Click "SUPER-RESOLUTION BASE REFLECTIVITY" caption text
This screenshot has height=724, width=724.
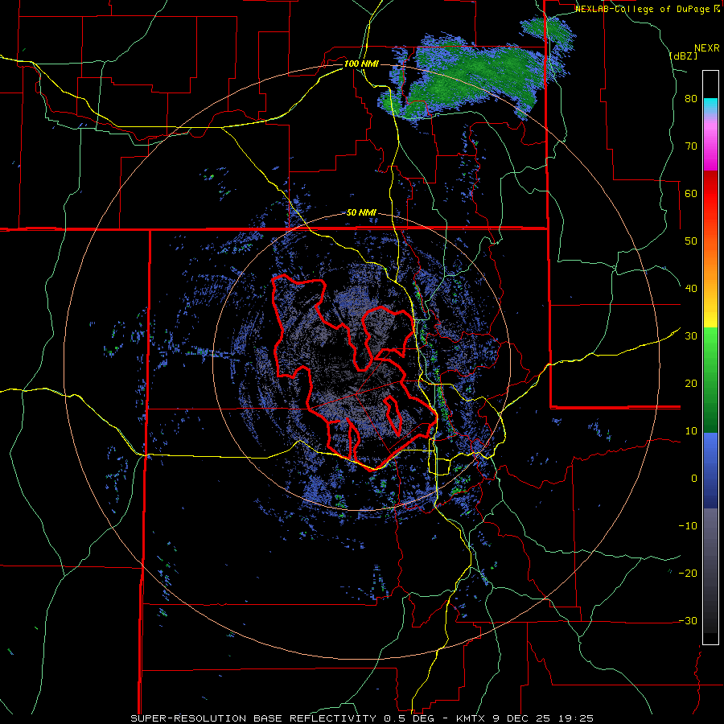pyautogui.click(x=253, y=718)
